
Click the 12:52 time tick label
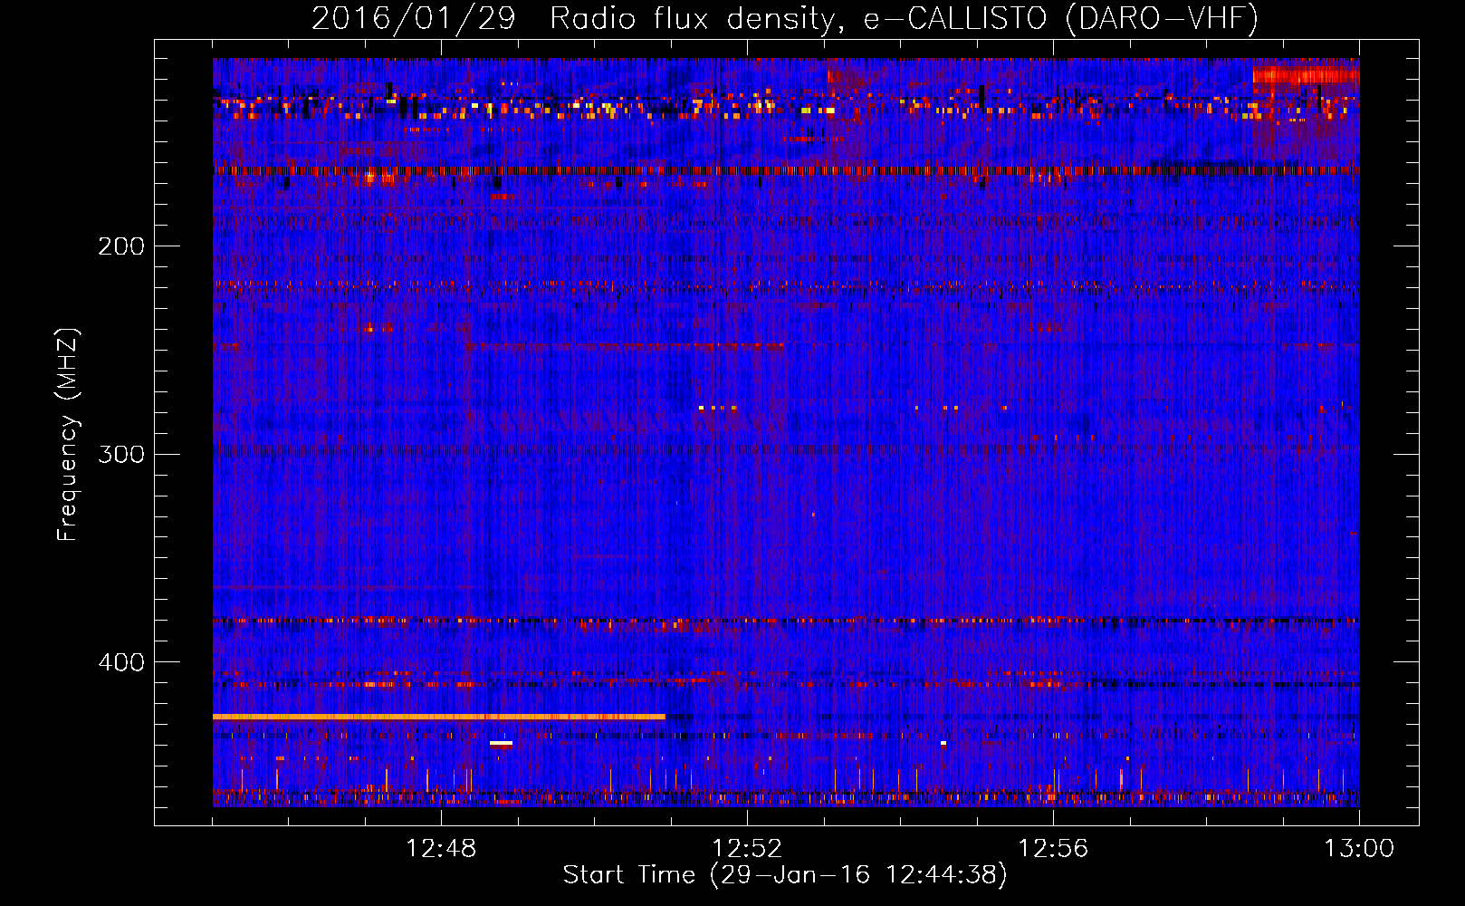(x=747, y=849)
